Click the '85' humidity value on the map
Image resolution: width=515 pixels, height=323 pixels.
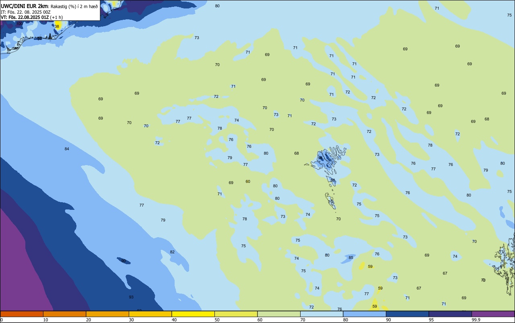click(351, 258)
